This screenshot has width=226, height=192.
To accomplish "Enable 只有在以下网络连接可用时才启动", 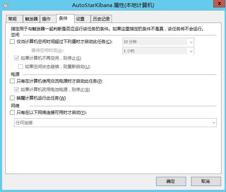I will [x=12, y=113].
